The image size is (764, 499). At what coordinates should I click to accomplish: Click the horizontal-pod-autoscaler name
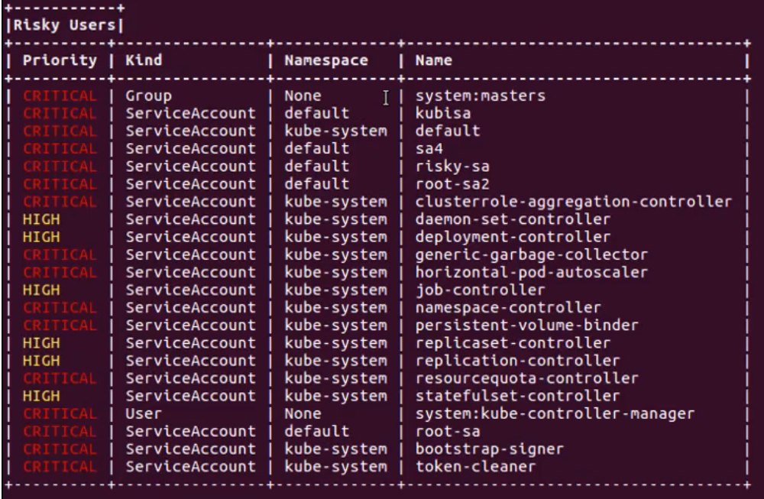(x=531, y=272)
